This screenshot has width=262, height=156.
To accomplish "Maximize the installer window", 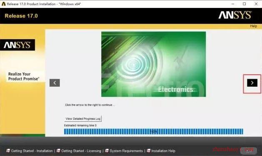I will pos(244,4).
